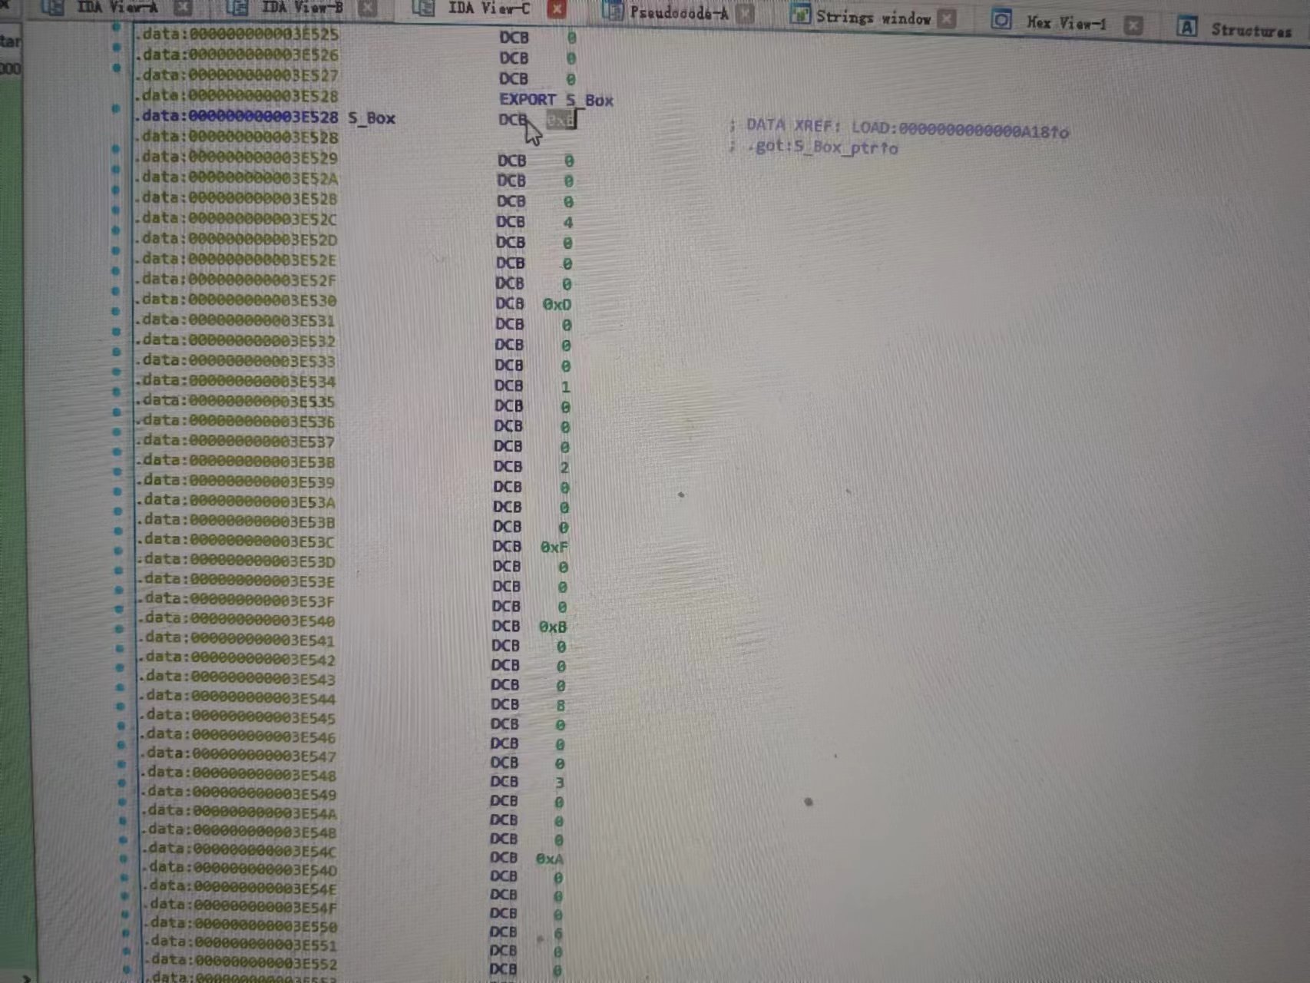The image size is (1310, 983).
Task: Select address .data:000000000003E548
Action: coord(240,774)
